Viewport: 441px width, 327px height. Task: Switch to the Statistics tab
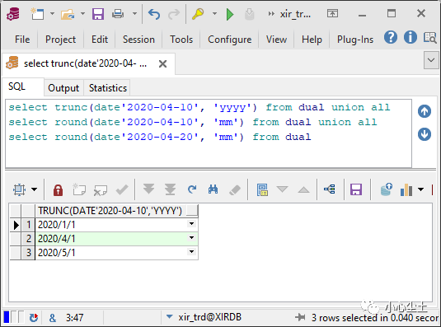coord(108,88)
